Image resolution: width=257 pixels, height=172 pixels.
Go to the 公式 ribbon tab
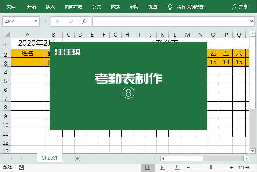[x=96, y=7]
